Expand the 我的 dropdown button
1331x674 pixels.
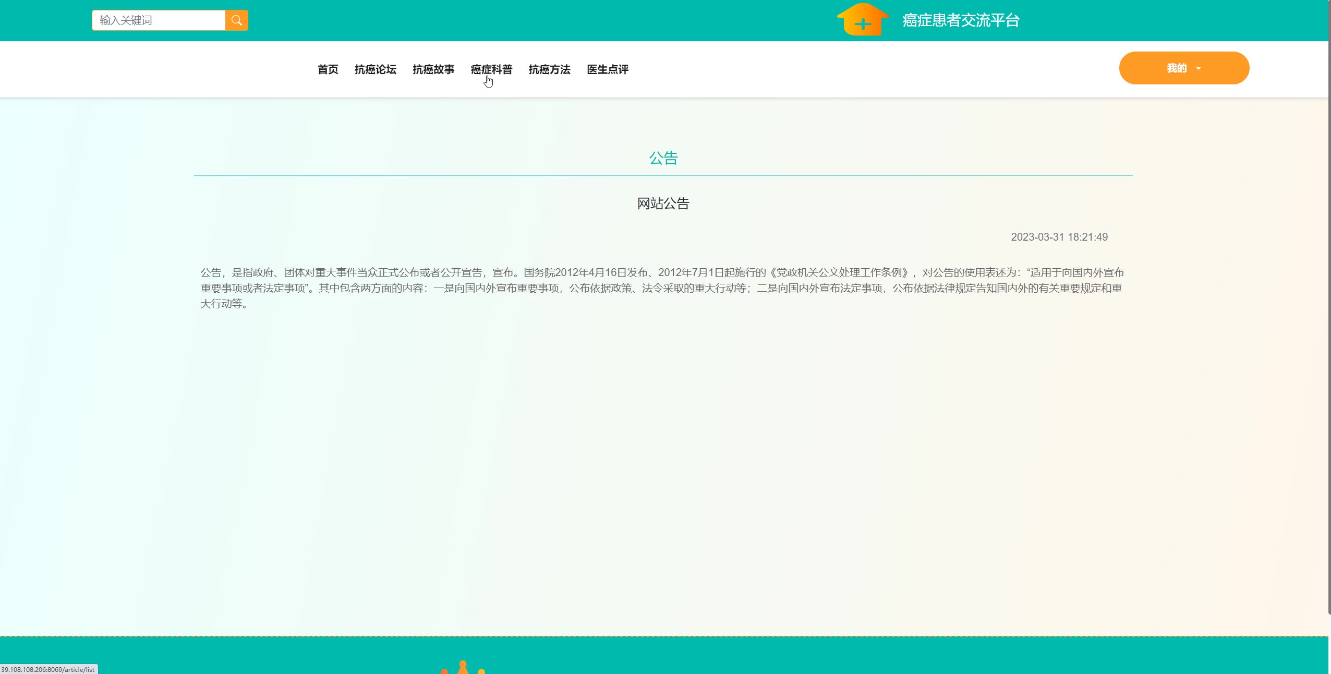click(1184, 68)
